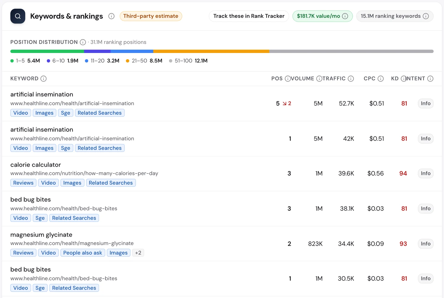
Task: Click Reviews tag under calorie calculator
Action: pyautogui.click(x=23, y=183)
